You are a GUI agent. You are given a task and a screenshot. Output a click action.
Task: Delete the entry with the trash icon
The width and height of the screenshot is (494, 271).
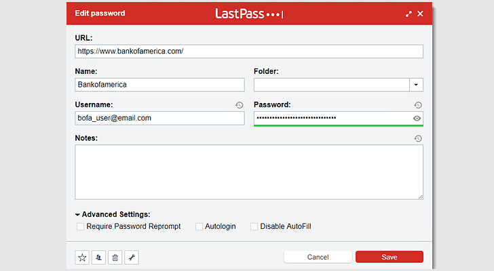(115, 257)
